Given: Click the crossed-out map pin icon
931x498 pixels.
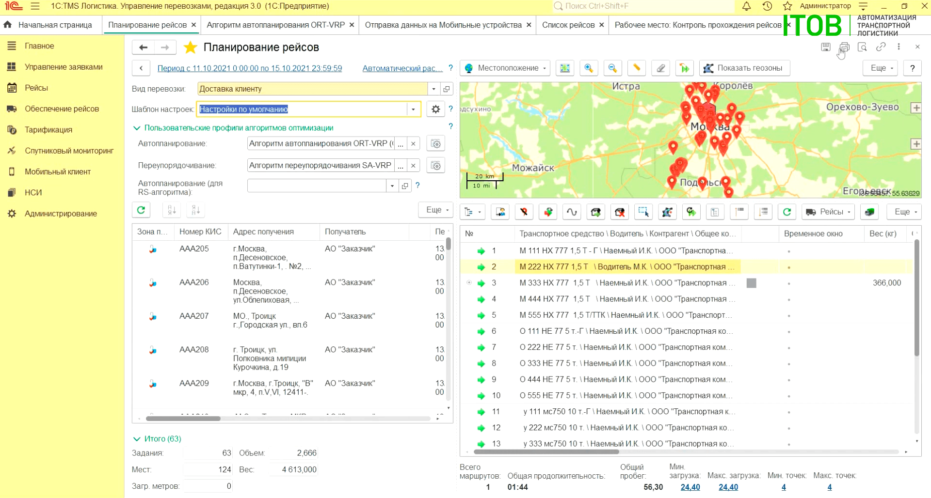Looking at the screenshot, I should (x=524, y=212).
